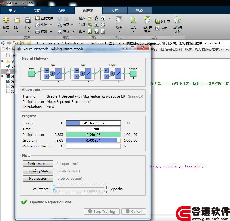Open the Regression plot
Viewport: 230px width, 221px height.
[38, 179]
